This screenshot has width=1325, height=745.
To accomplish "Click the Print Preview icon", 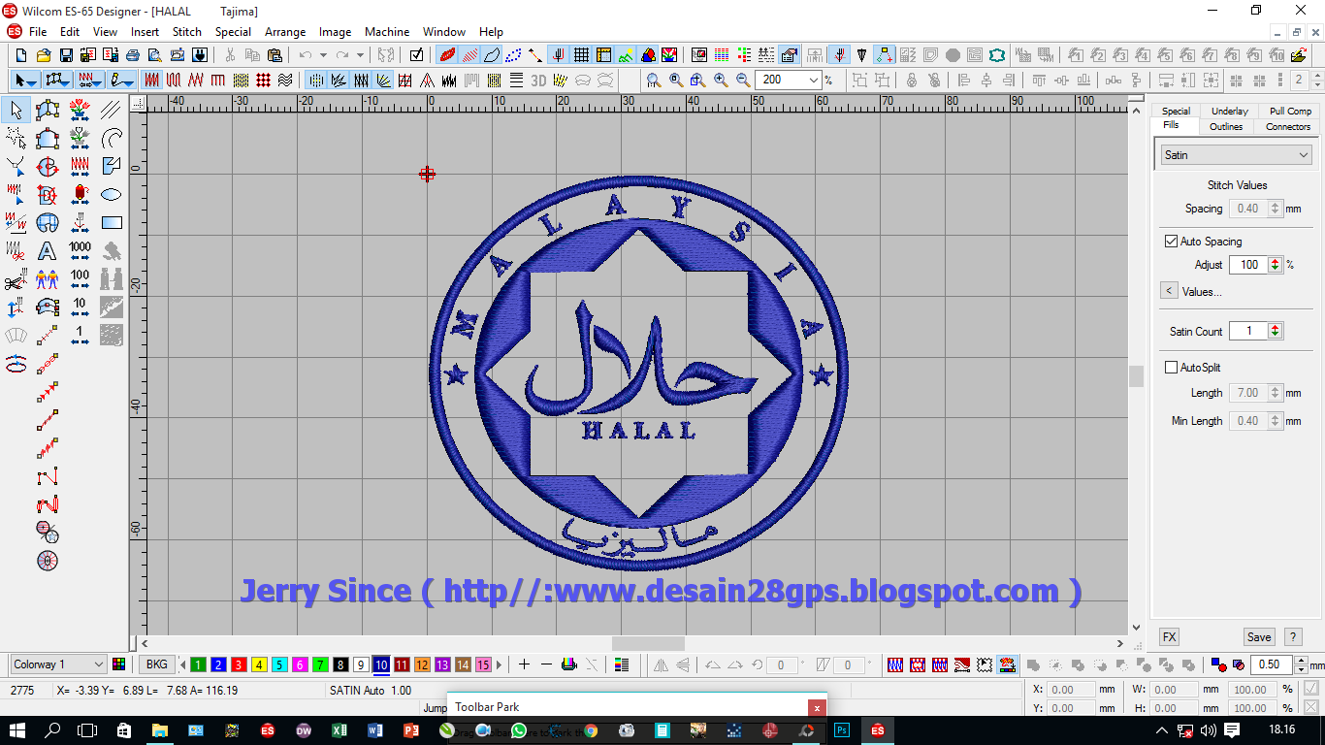I will pos(157,55).
